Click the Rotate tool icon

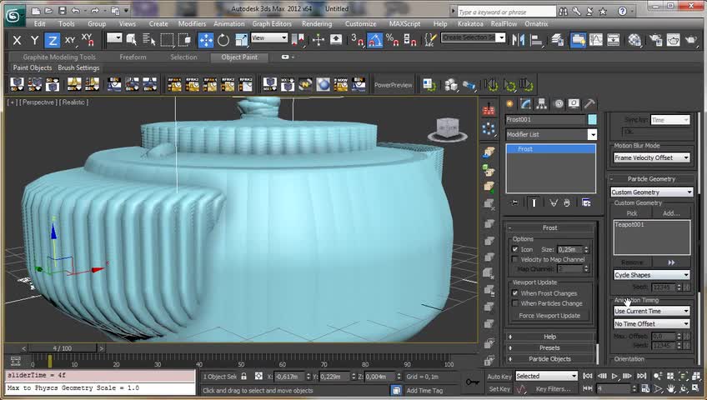(x=223, y=39)
